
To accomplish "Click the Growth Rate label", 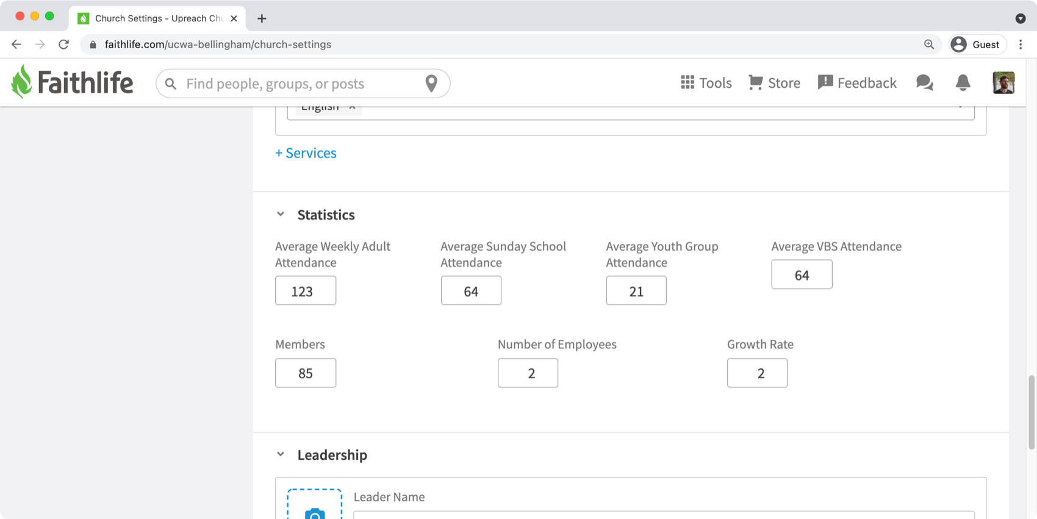I will point(760,344).
